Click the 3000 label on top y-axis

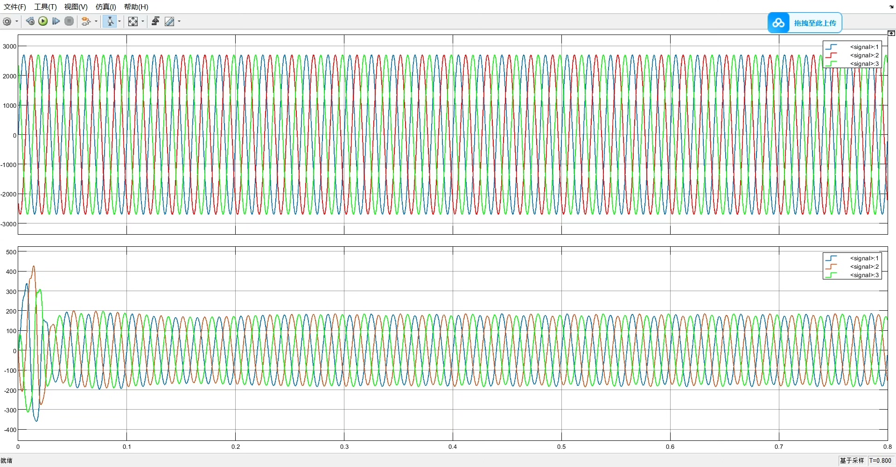point(9,46)
